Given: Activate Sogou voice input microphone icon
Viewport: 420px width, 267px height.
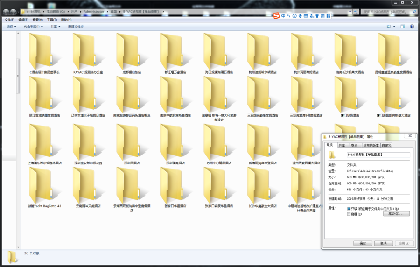Looking at the screenshot, I should click(x=300, y=16).
